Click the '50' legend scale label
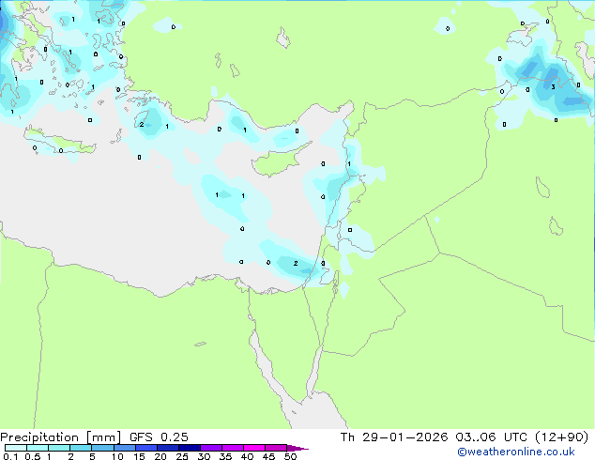 (x=290, y=456)
